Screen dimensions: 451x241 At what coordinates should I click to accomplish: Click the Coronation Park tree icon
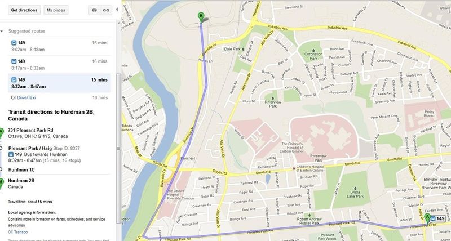(313, 51)
